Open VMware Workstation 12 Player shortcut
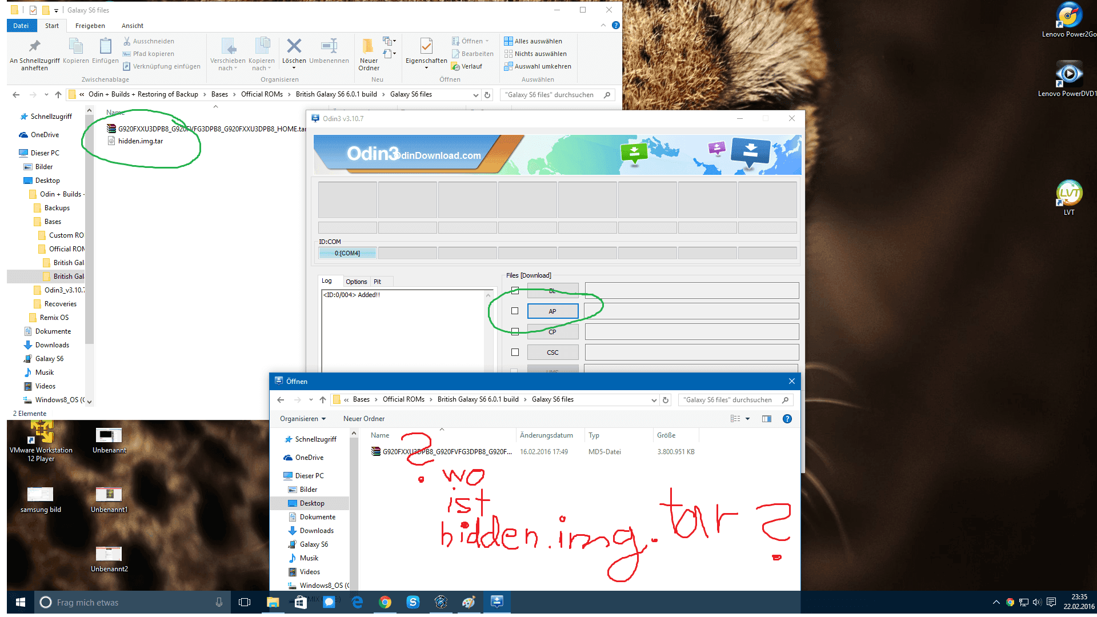The width and height of the screenshot is (1097, 617). [41, 441]
